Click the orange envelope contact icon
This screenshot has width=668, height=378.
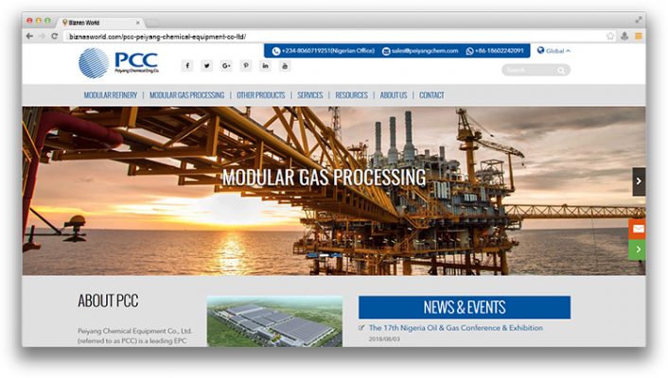pos(638,229)
